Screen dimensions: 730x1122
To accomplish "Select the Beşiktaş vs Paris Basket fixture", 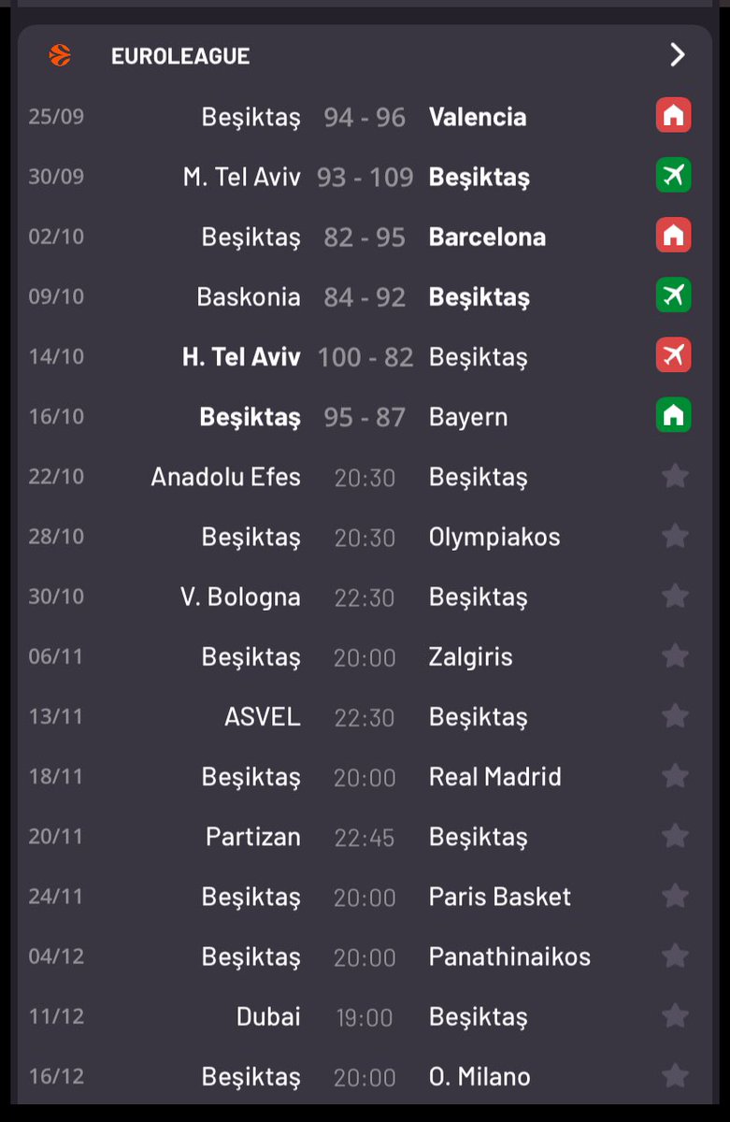I will click(365, 897).
